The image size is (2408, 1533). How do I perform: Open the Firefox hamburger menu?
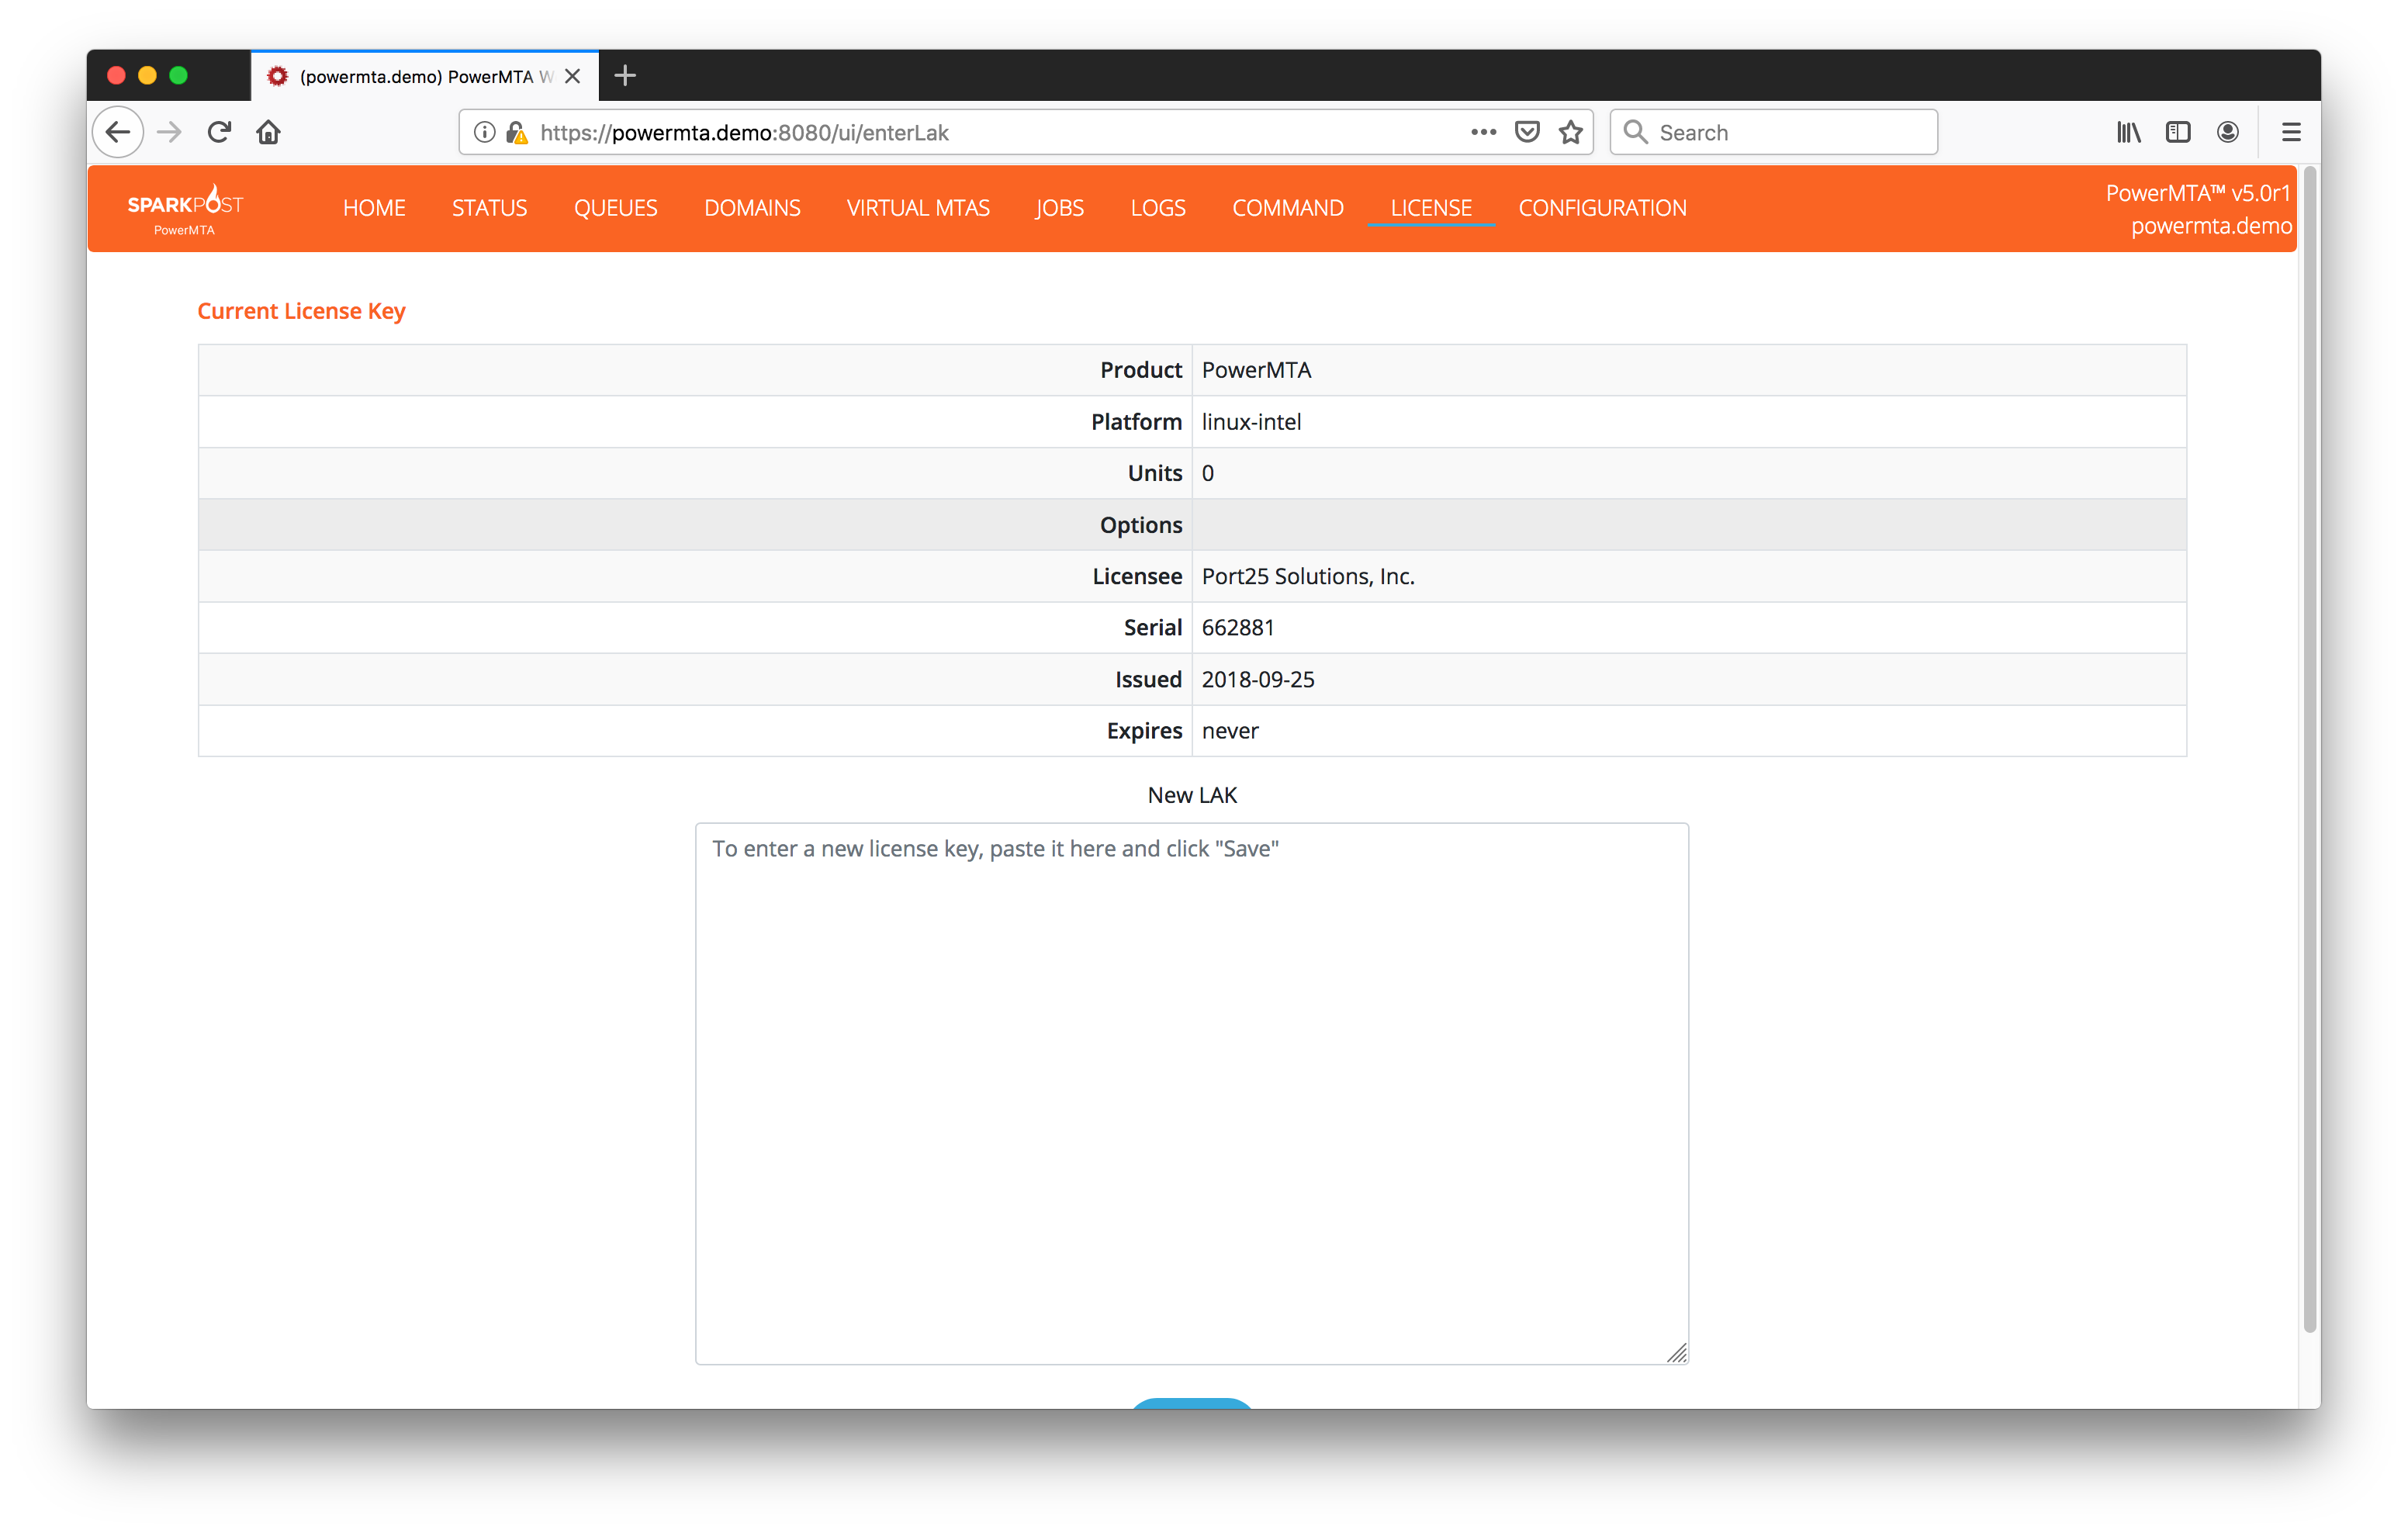(2291, 132)
